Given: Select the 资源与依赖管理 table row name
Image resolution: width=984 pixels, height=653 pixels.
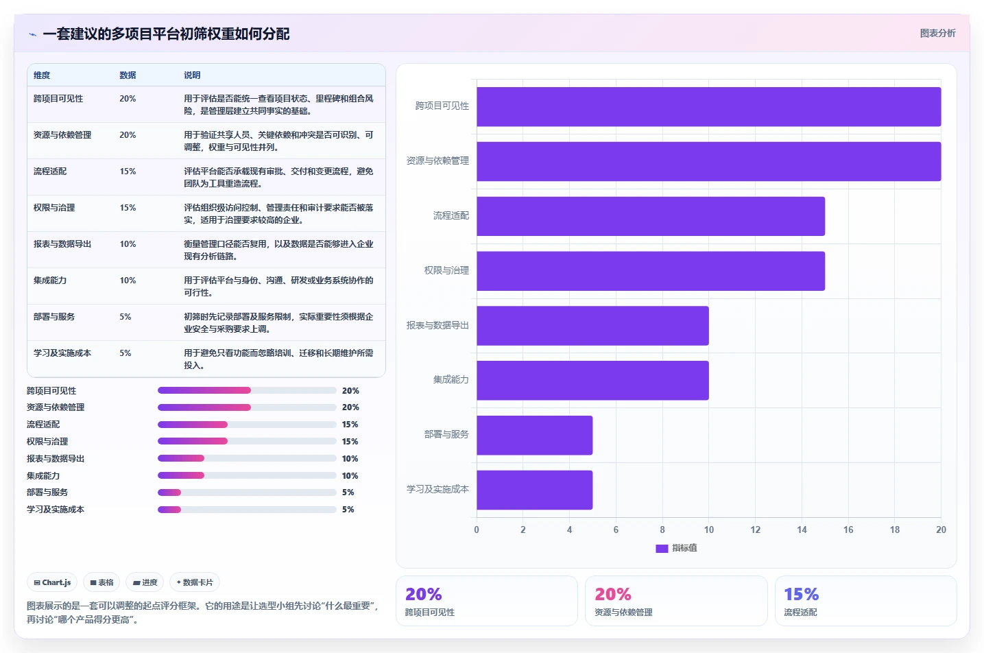Looking at the screenshot, I should click(62, 135).
